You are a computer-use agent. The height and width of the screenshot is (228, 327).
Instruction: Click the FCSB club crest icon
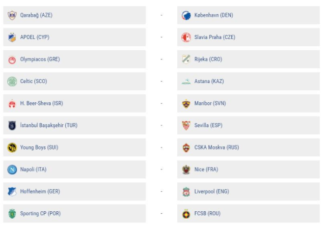186,214
